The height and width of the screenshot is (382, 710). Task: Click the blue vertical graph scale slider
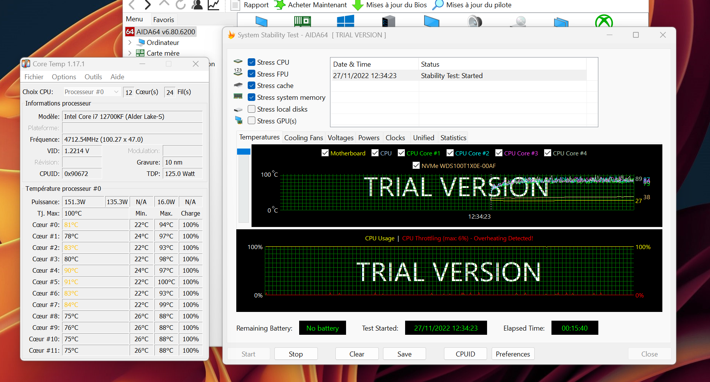coord(244,152)
